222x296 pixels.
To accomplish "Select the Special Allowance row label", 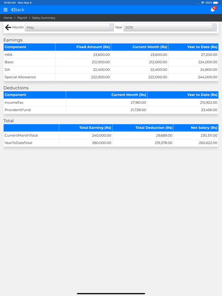I will pos(20,77).
